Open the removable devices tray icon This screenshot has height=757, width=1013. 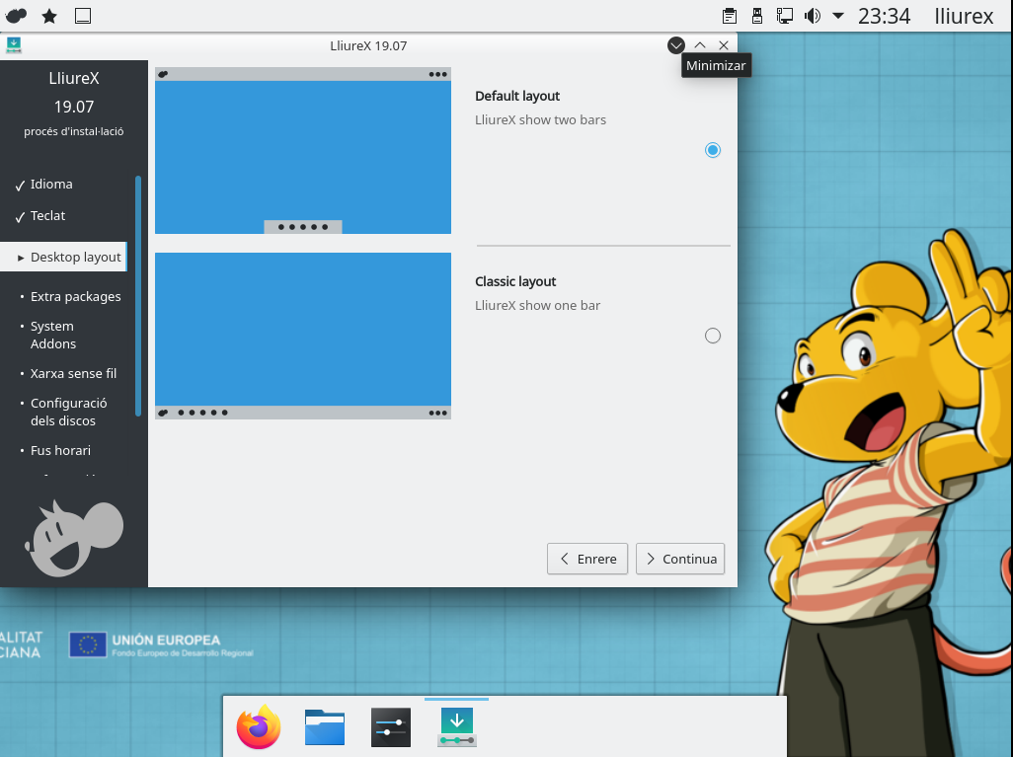coord(757,16)
